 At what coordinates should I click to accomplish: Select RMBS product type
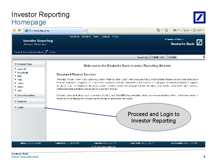click(20, 87)
